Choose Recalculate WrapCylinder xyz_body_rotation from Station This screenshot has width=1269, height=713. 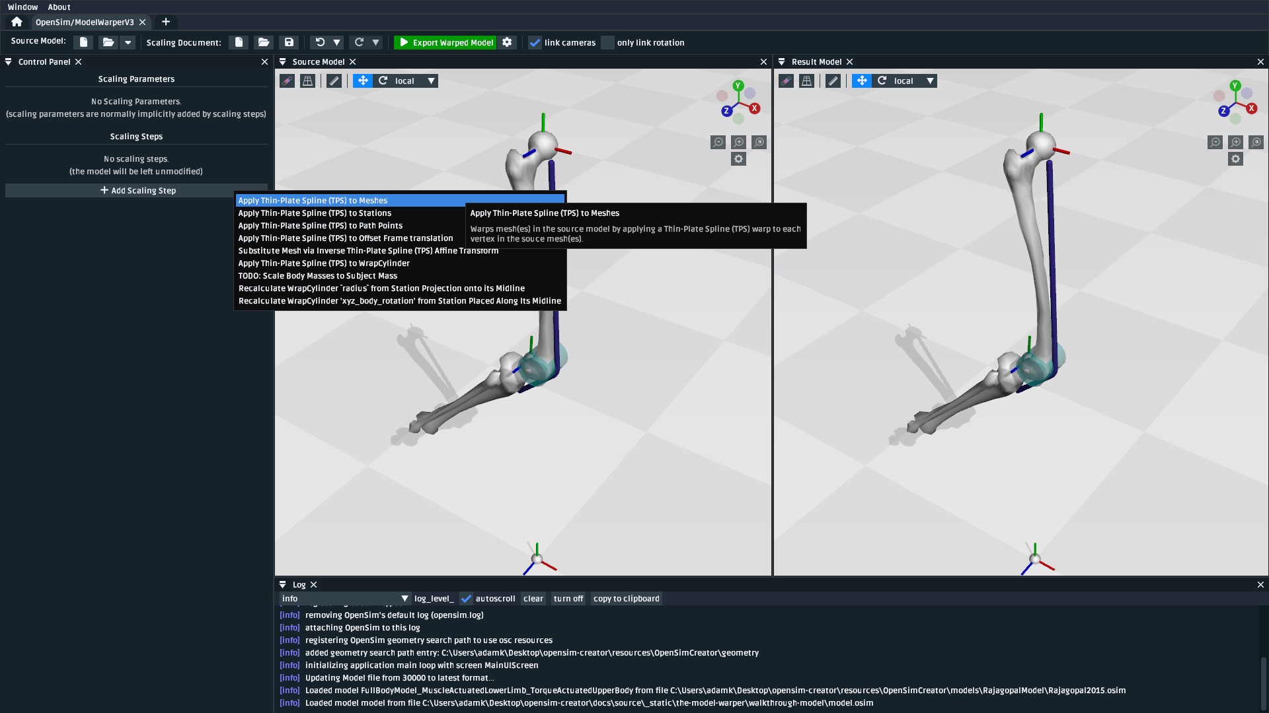tap(401, 301)
